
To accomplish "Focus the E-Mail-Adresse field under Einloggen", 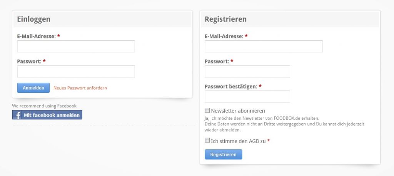I will point(76,47).
